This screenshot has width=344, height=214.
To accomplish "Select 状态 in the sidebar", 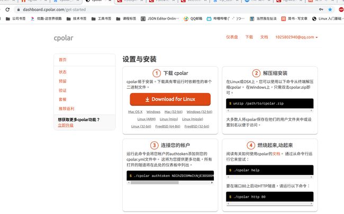I will (62, 72).
